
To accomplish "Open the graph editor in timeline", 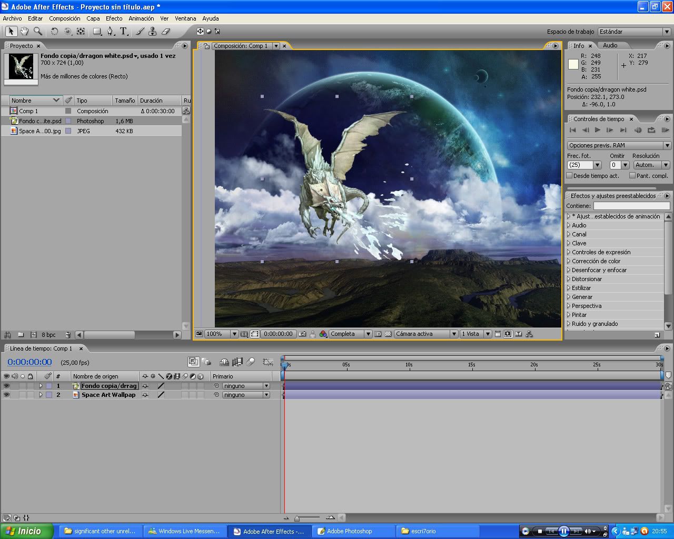I will [268, 362].
